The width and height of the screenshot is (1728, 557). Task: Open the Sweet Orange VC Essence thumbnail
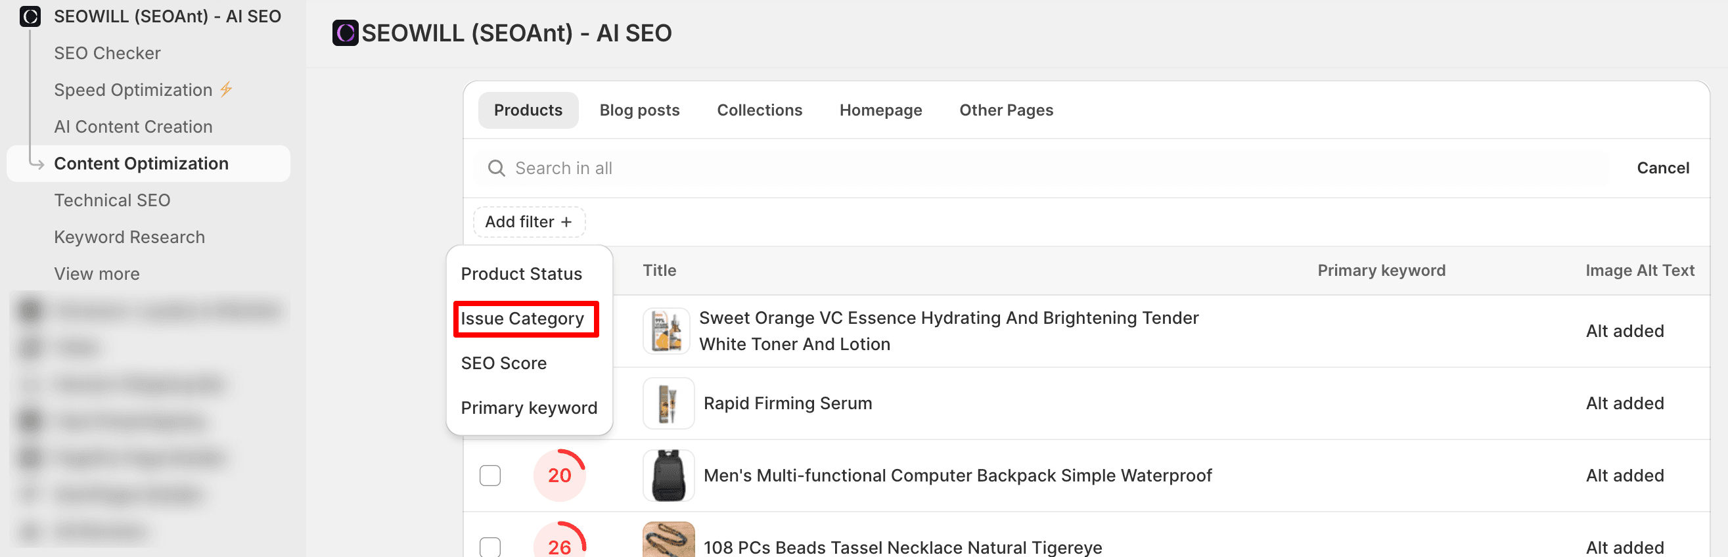(666, 331)
